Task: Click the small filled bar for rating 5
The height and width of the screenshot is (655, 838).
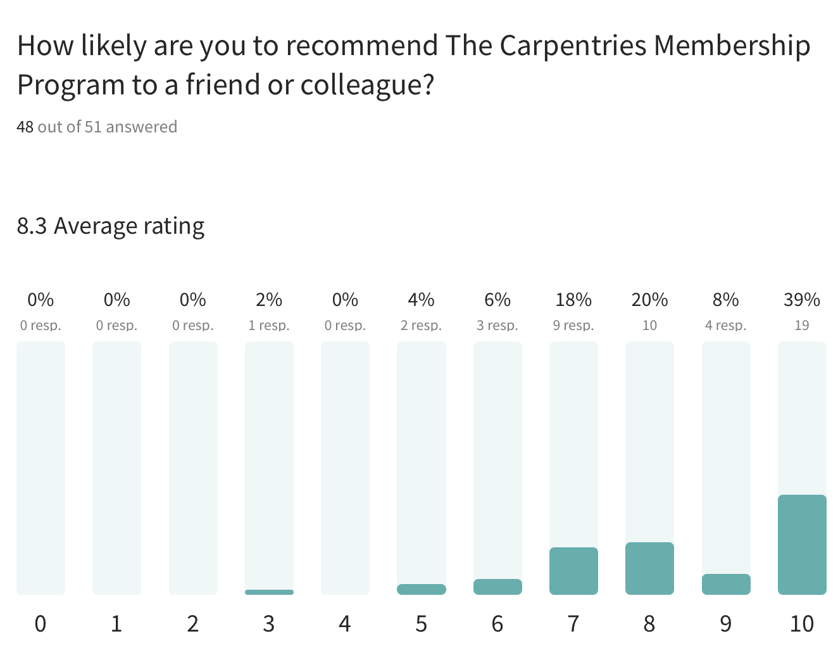Action: [x=422, y=589]
